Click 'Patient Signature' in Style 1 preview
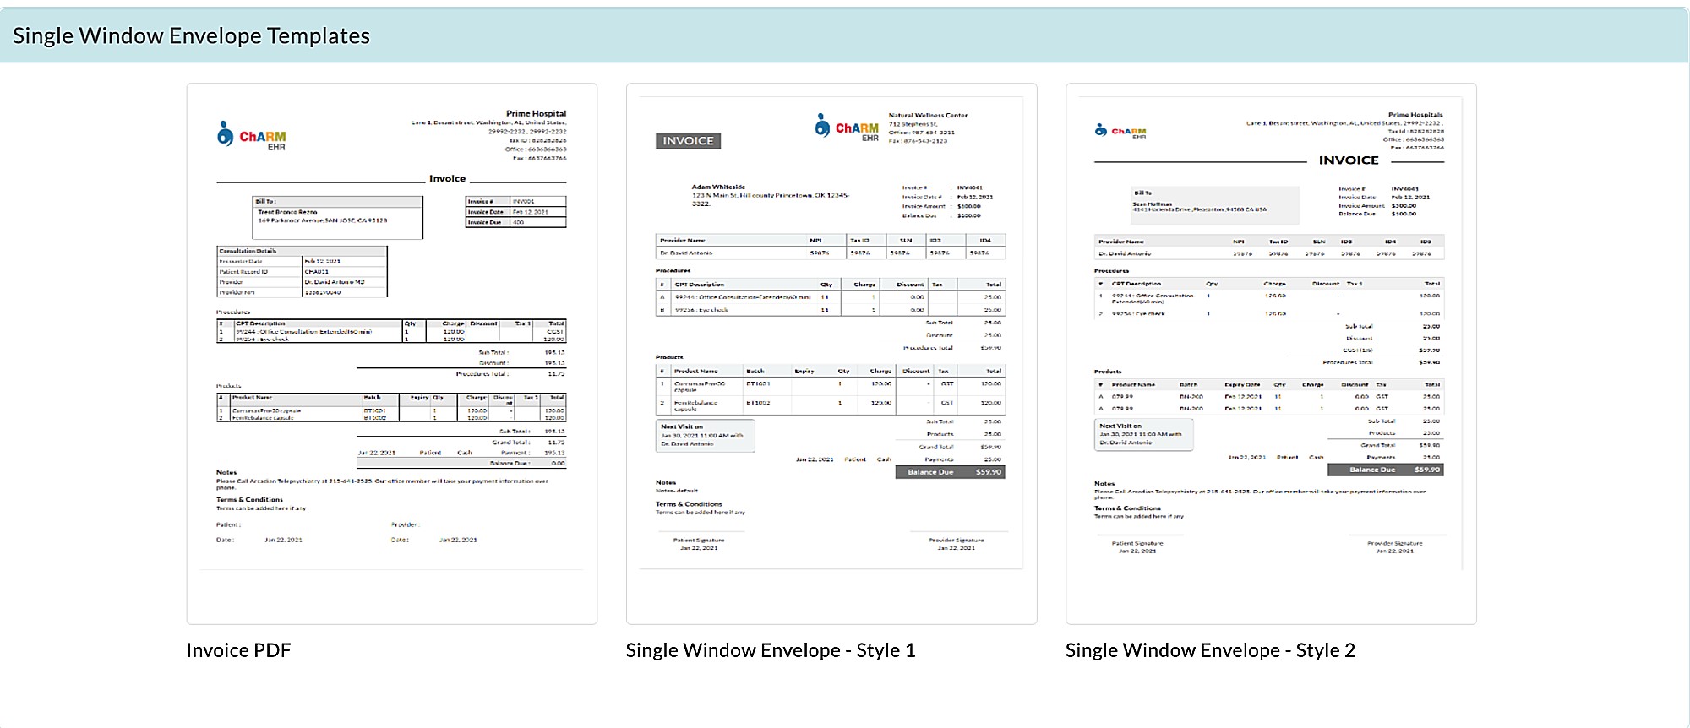Image resolution: width=1690 pixels, height=728 pixels. [699, 541]
